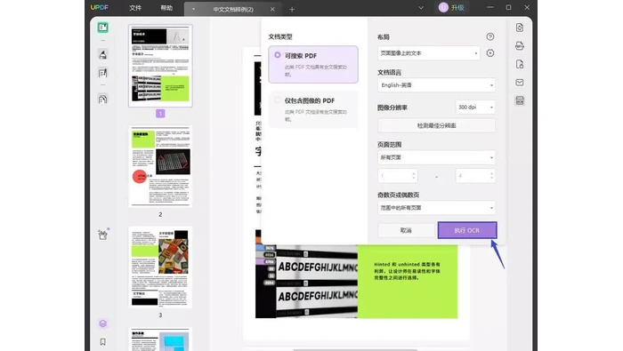Open the 页面范围 所有页面 dropdown
This screenshot has height=351, width=623.
[x=436, y=157]
